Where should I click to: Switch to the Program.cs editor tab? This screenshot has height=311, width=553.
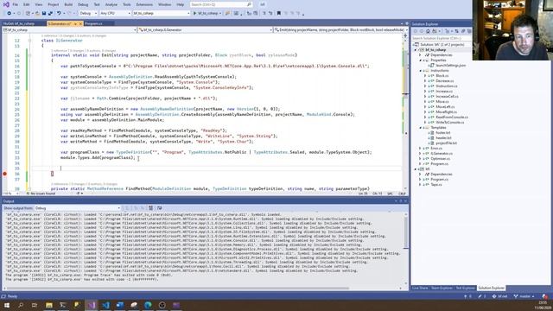tap(94, 23)
